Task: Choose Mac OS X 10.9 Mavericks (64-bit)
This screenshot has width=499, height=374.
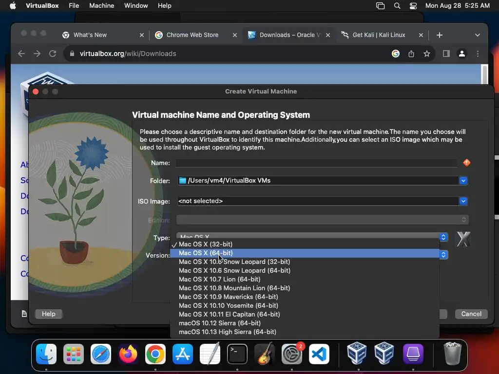Action: point(305,297)
